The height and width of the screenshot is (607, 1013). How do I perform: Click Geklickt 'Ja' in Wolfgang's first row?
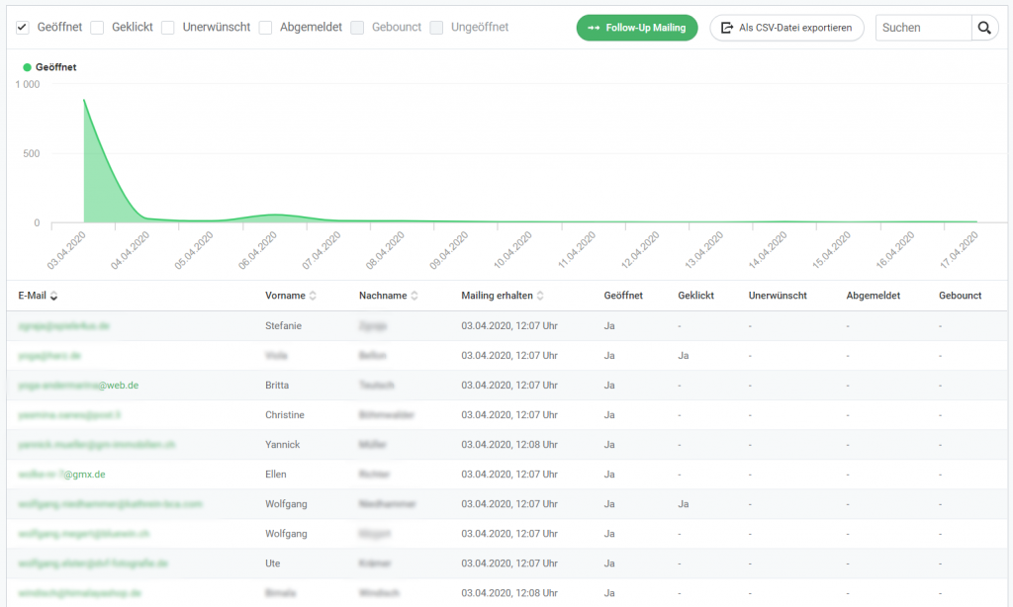coord(683,504)
